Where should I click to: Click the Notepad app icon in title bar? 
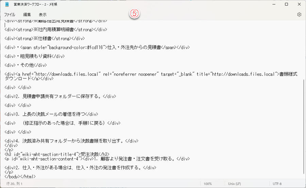pyautogui.click(x=7, y=4)
